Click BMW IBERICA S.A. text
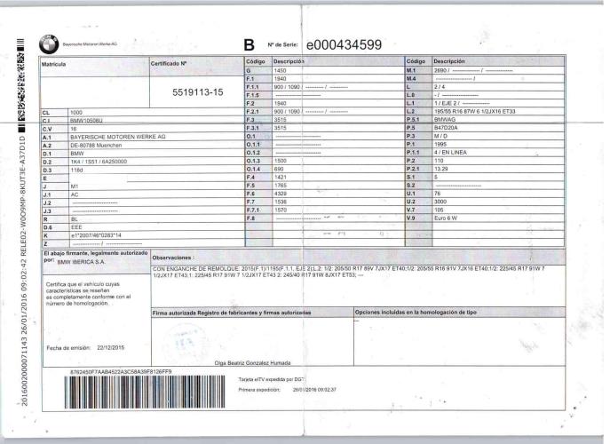The height and width of the screenshot is (444, 610). [x=81, y=262]
